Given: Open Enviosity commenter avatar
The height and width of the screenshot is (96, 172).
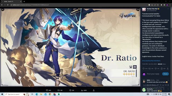Looking at the screenshot, I should (144, 90).
